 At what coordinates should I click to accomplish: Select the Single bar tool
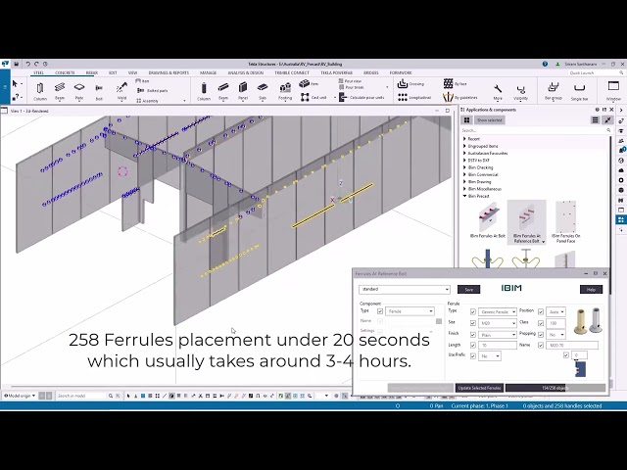[579, 91]
